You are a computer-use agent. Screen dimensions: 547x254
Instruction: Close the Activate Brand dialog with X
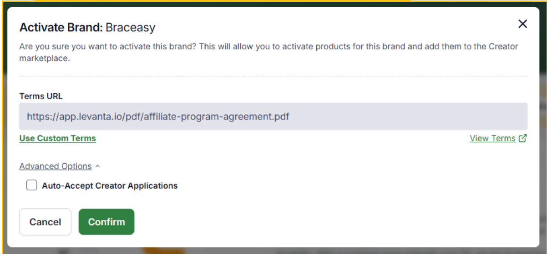pos(522,24)
